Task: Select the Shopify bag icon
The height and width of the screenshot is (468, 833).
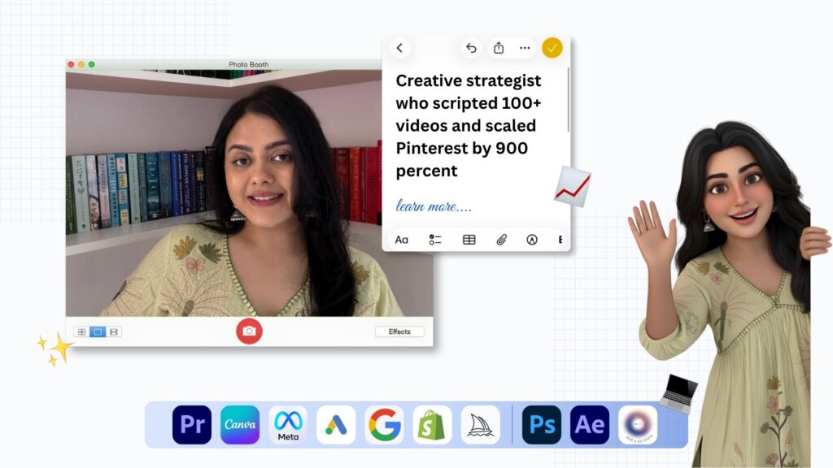Action: click(432, 424)
